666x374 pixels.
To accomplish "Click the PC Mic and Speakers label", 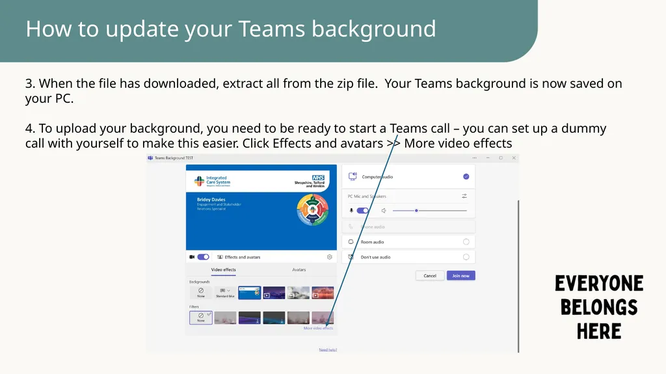I will point(367,196).
